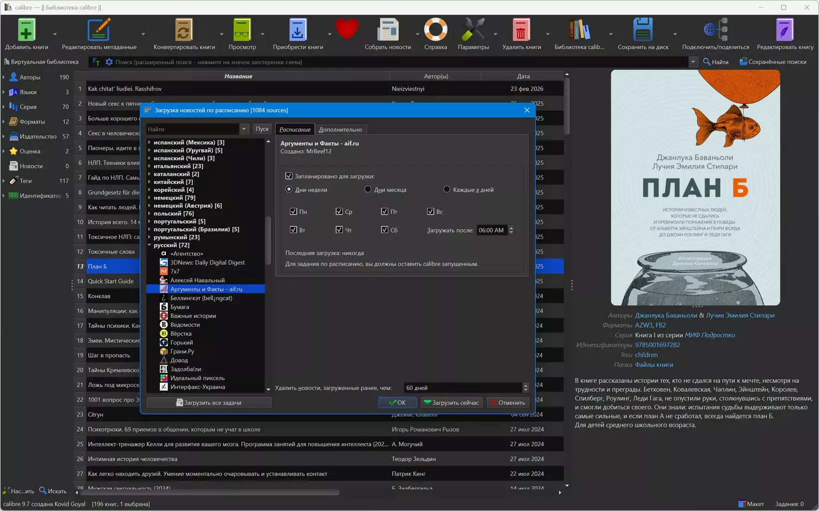The height and width of the screenshot is (511, 819).
Task: Click the Remove books trash icon
Action: pyautogui.click(x=521, y=30)
